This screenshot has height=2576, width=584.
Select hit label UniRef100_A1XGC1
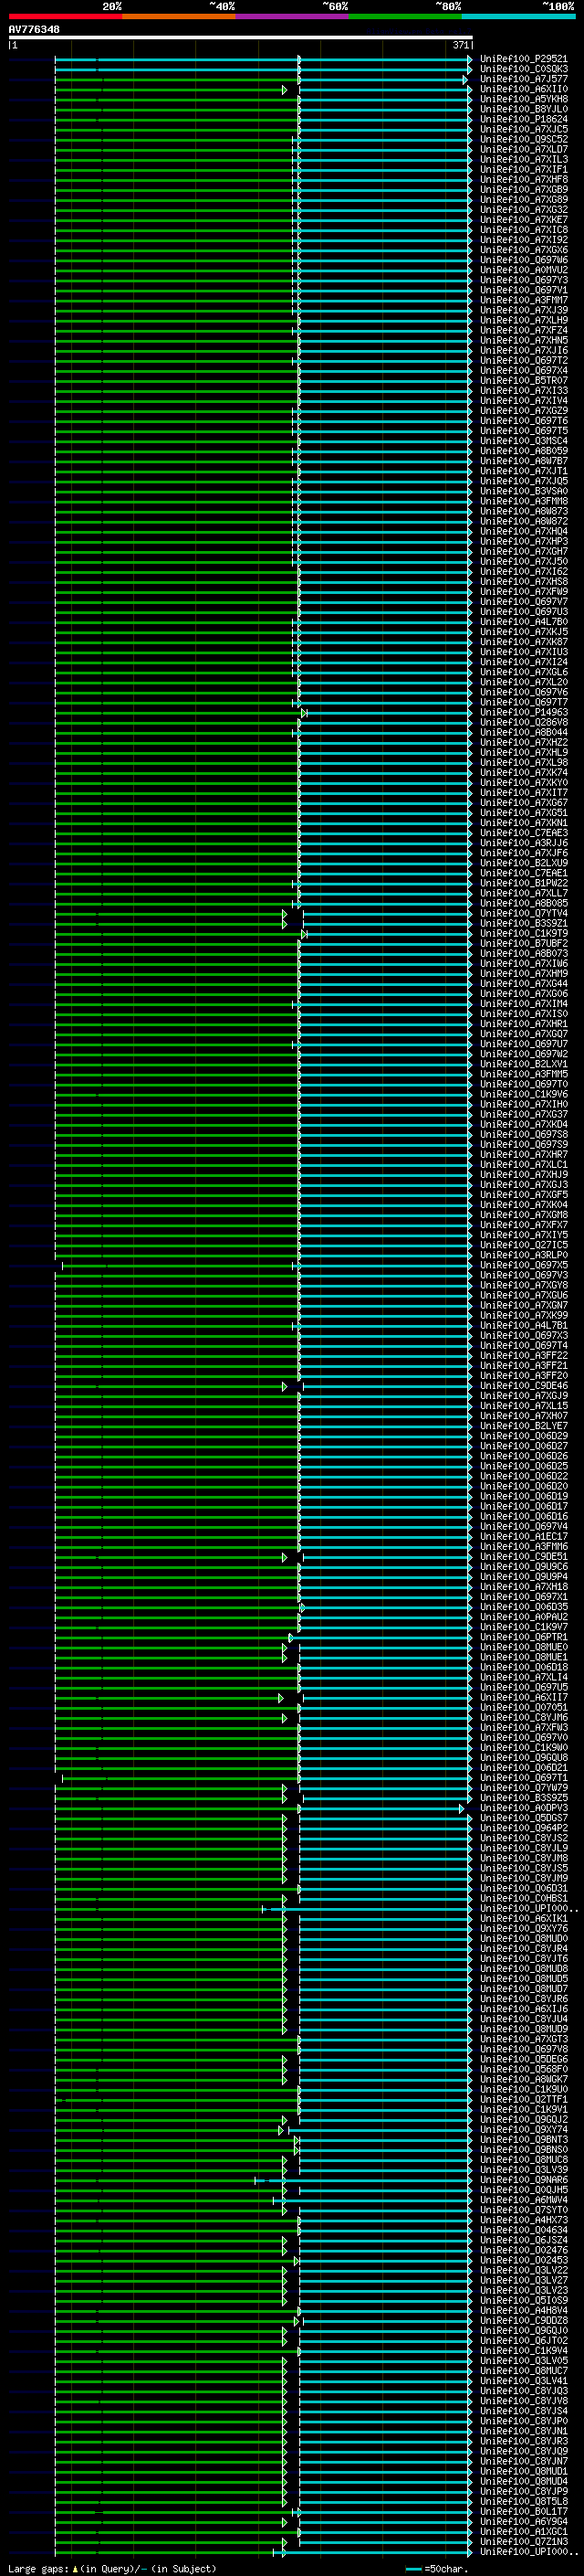pos(524,2532)
